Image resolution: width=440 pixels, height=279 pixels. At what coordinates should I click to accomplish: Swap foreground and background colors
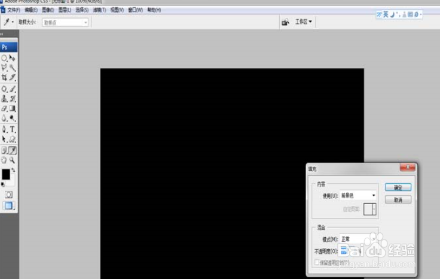(x=13, y=170)
